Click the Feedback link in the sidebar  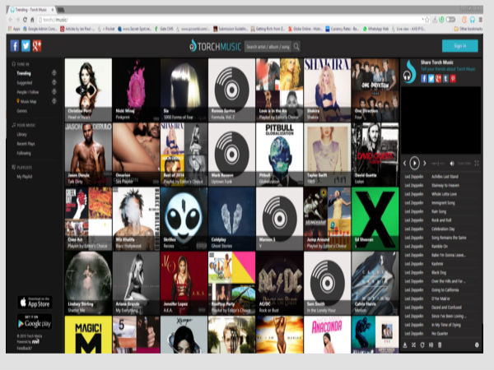click(24, 348)
